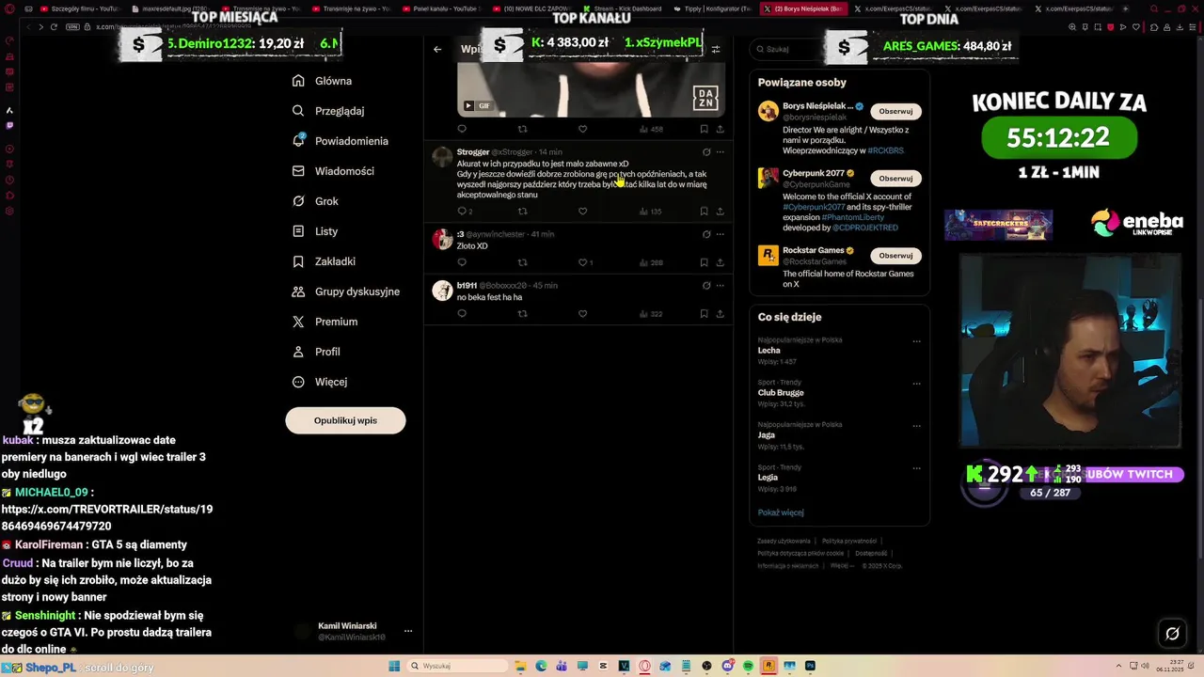The image size is (1204, 677).
Task: Repost Strogger's post
Action: click(522, 212)
